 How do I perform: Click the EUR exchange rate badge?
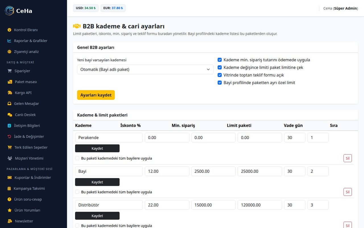pos(113,8)
